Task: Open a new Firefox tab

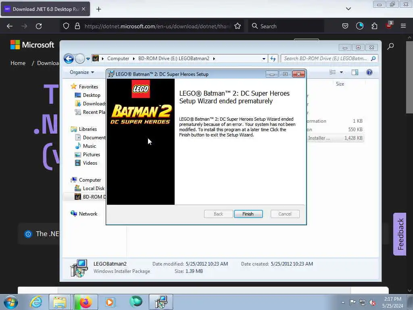Action: point(98,9)
